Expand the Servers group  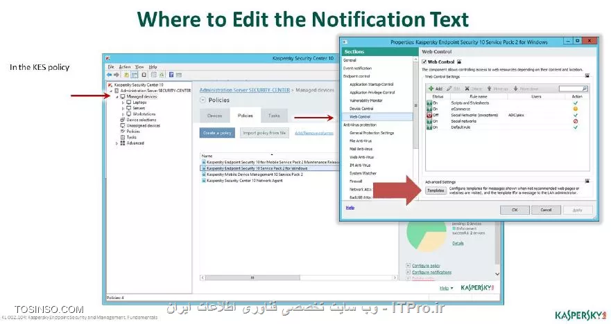click(x=123, y=109)
